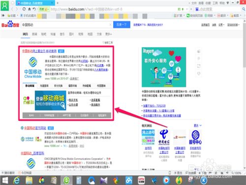246x185 pixels.
Task: Open Internet Explorer from the taskbar
Action: [x=16, y=181]
